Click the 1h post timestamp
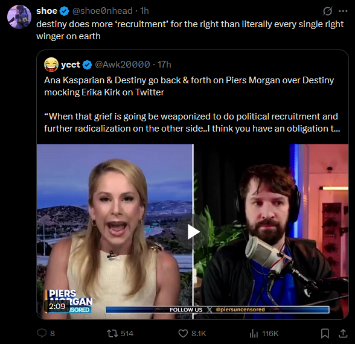 [x=144, y=11]
